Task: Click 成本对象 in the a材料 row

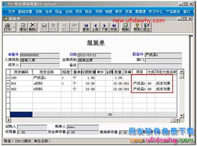Action: click(163, 83)
